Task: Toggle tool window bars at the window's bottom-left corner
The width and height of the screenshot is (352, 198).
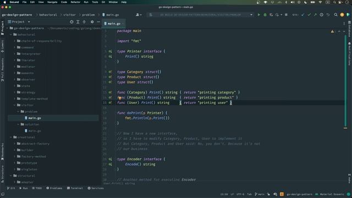Action: pos(3,194)
